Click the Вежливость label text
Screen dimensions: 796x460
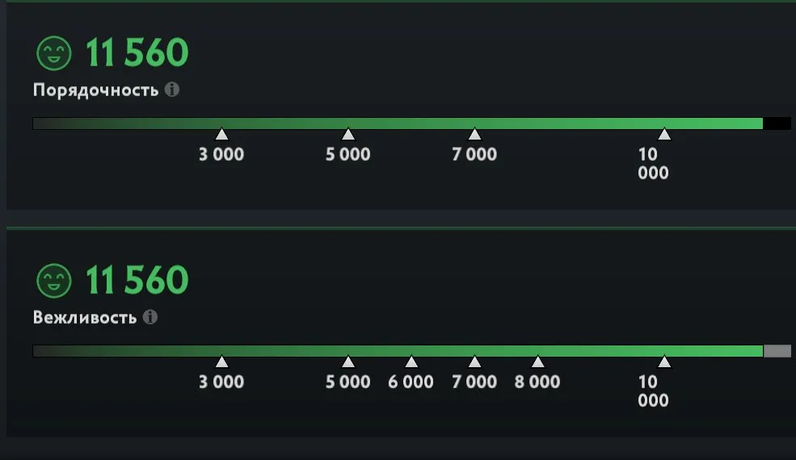pos(85,317)
